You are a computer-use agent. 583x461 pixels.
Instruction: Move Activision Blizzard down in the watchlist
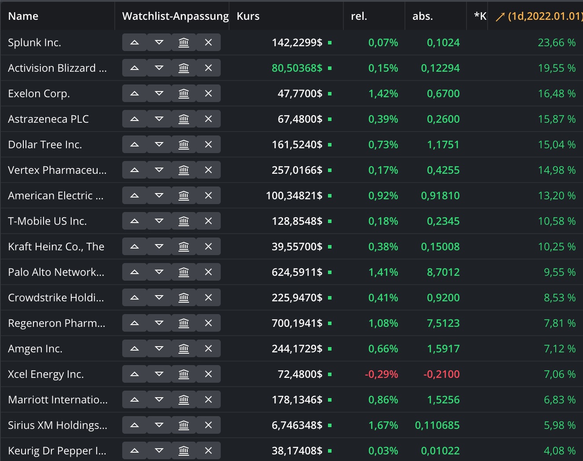pyautogui.click(x=159, y=68)
